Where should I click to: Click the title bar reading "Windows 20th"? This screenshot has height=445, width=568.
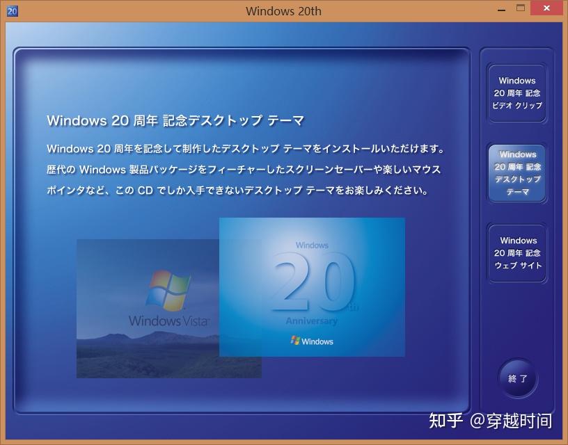(x=284, y=10)
